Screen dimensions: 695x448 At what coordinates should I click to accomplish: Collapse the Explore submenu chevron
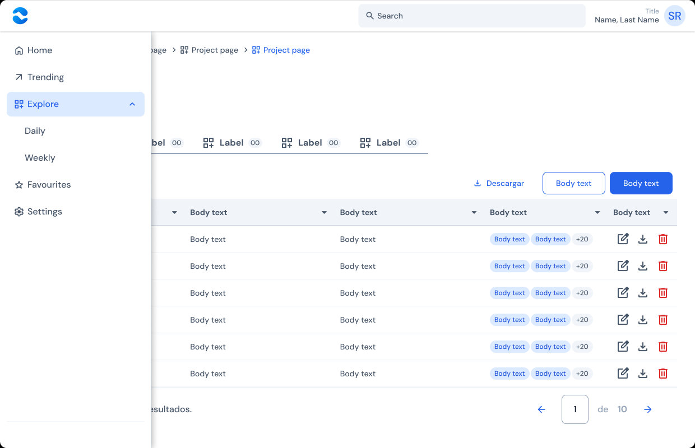(132, 104)
